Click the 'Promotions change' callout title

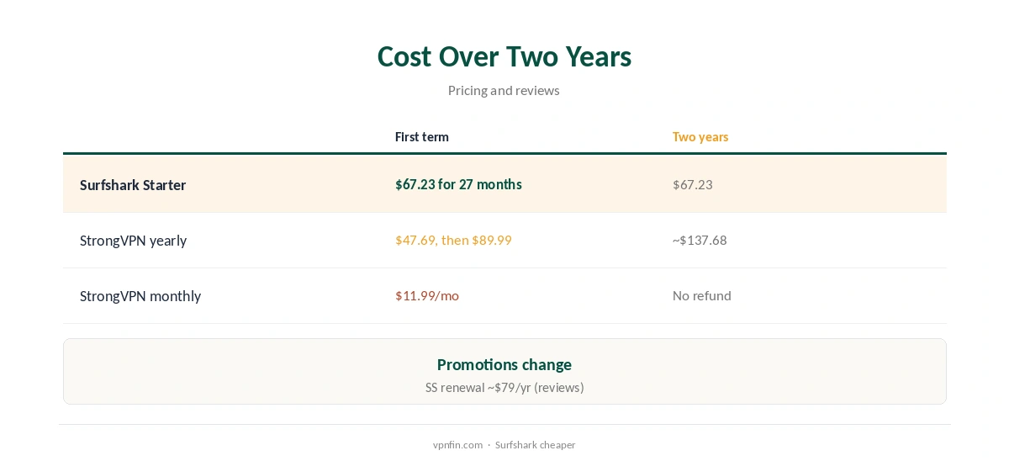(x=504, y=364)
